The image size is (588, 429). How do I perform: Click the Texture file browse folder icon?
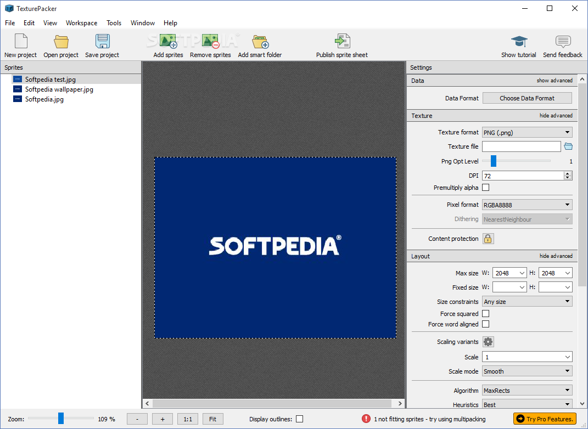568,146
